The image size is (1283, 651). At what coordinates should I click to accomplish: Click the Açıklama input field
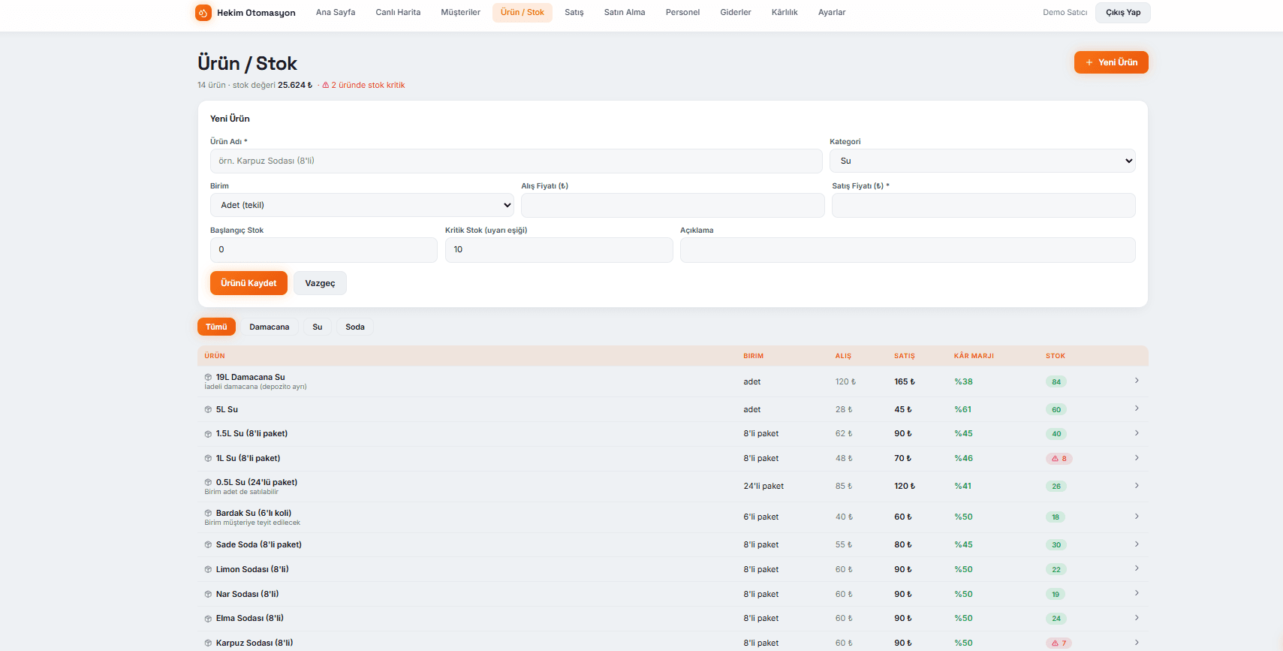point(908,250)
